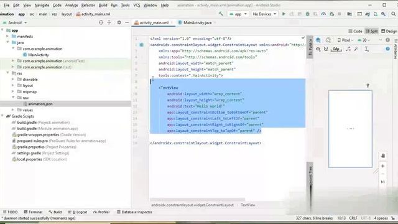Open the Pixel device dropdown
Viewport: 398px width, 224px height.
point(346,40)
